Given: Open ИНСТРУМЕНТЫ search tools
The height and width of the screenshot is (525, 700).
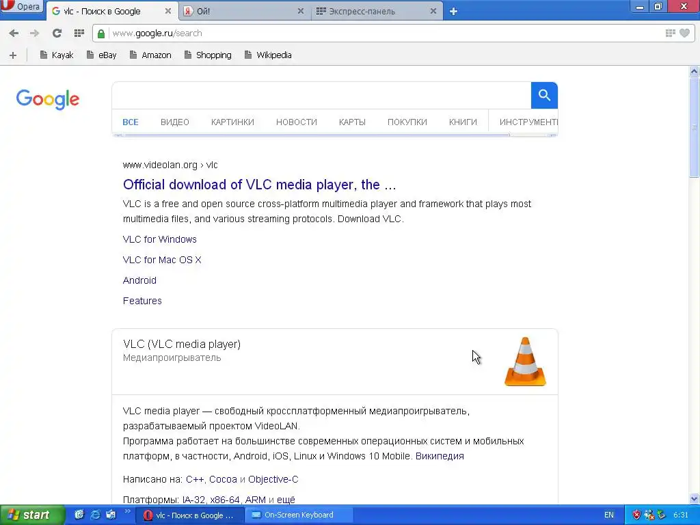Looking at the screenshot, I should [528, 122].
